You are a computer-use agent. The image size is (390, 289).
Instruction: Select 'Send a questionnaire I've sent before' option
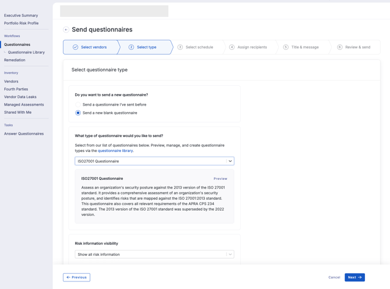click(78, 104)
